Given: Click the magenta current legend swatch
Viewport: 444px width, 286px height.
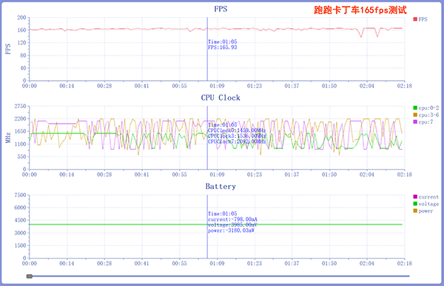Looking at the screenshot, I should pyautogui.click(x=415, y=196).
